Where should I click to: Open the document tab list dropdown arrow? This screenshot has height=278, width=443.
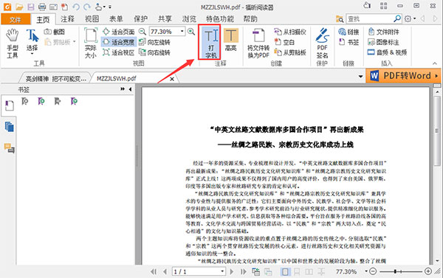pos(360,76)
